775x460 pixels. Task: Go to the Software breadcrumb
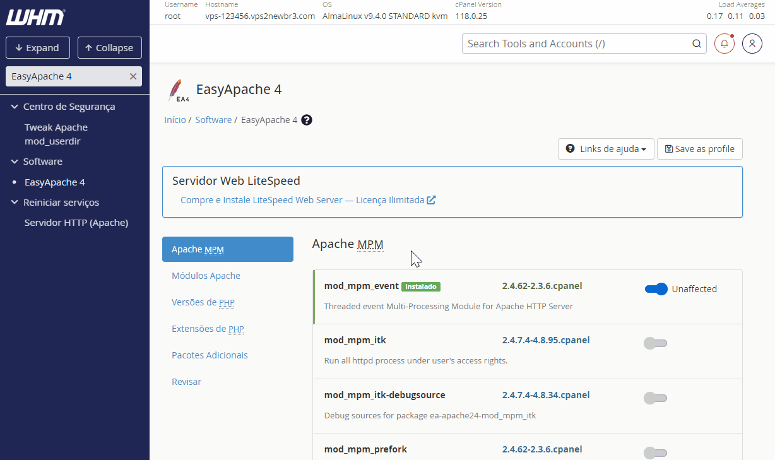[213, 120]
